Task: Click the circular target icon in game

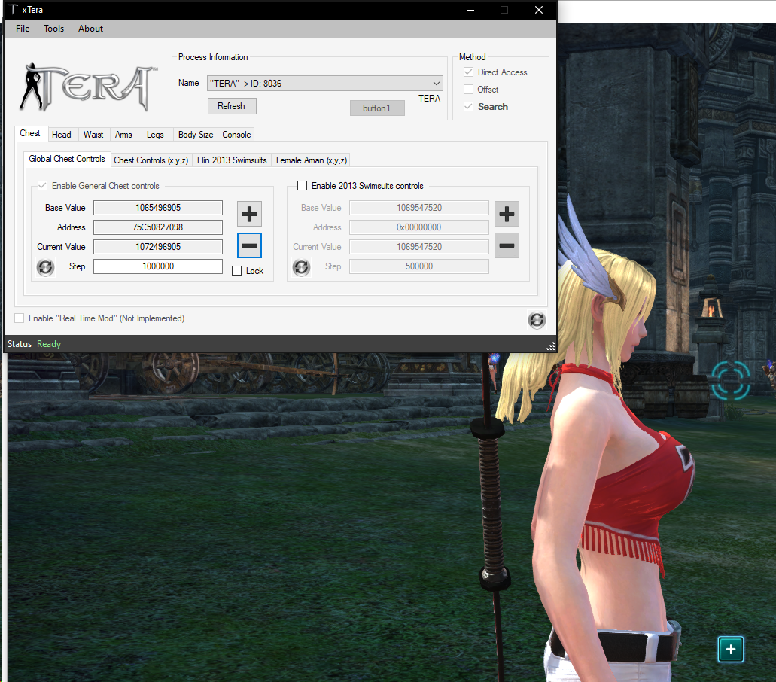Action: pos(730,380)
